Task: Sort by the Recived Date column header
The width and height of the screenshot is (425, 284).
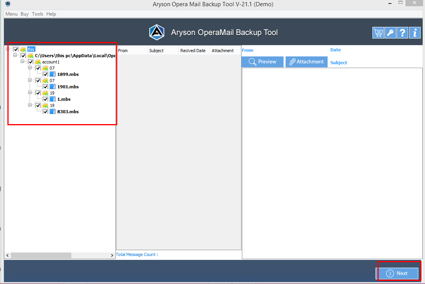Action: click(x=194, y=50)
